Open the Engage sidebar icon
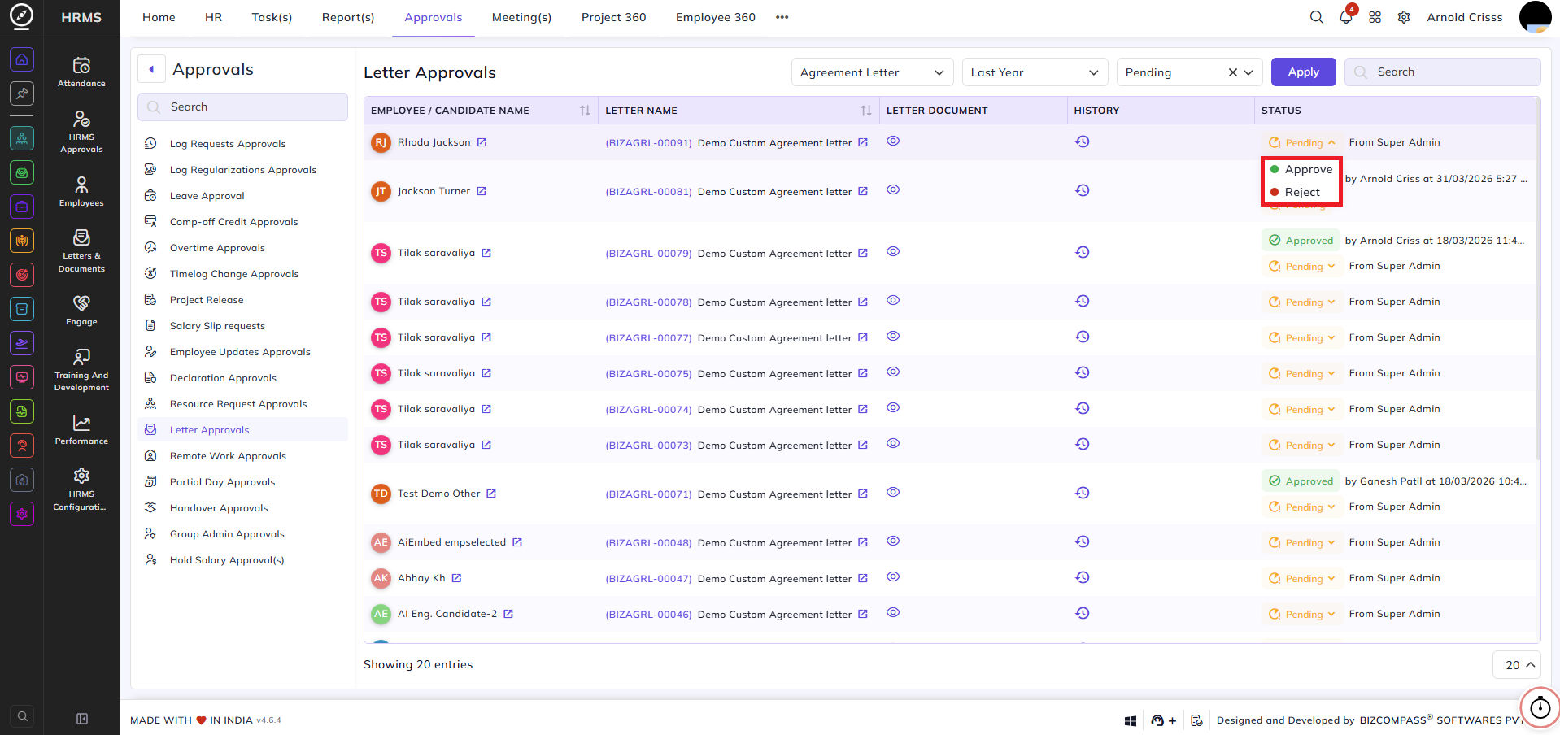Viewport: 1560px width, 735px height. (81, 310)
